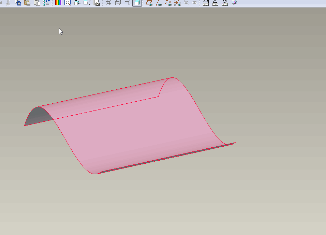Toggle datum planes display
The image size is (326, 235).
point(149,3)
